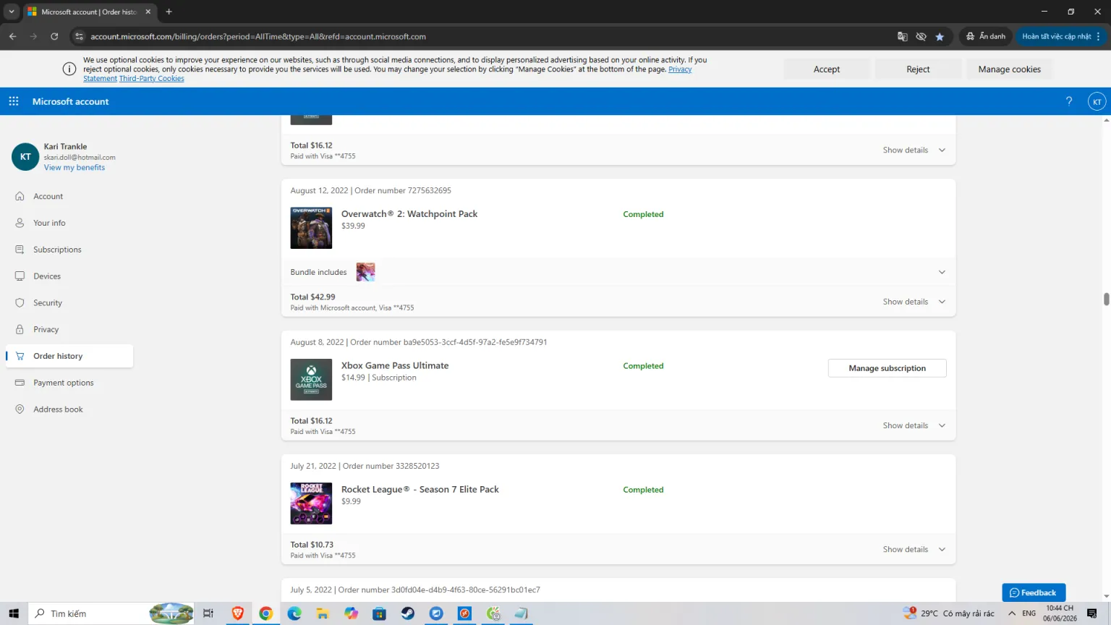Show details for the $42.99 Overwatch order

tap(914, 302)
